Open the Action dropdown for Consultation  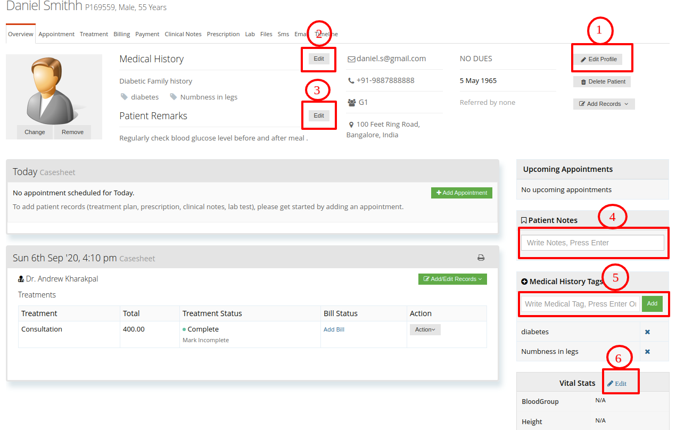(x=425, y=330)
